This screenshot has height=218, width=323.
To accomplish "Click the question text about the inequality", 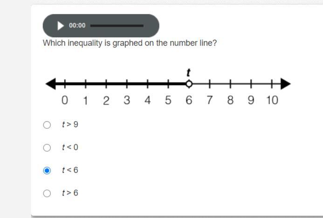I will [130, 43].
